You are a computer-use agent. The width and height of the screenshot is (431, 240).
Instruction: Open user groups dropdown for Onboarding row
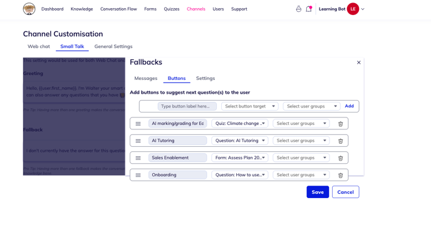pos(301,175)
